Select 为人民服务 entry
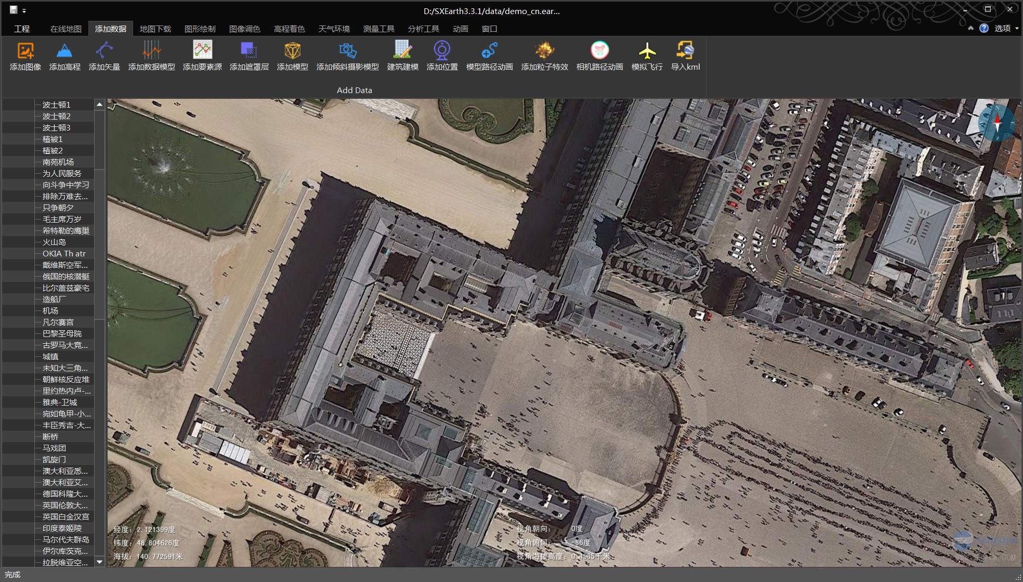Viewport: 1023px width, 582px height. click(x=62, y=173)
